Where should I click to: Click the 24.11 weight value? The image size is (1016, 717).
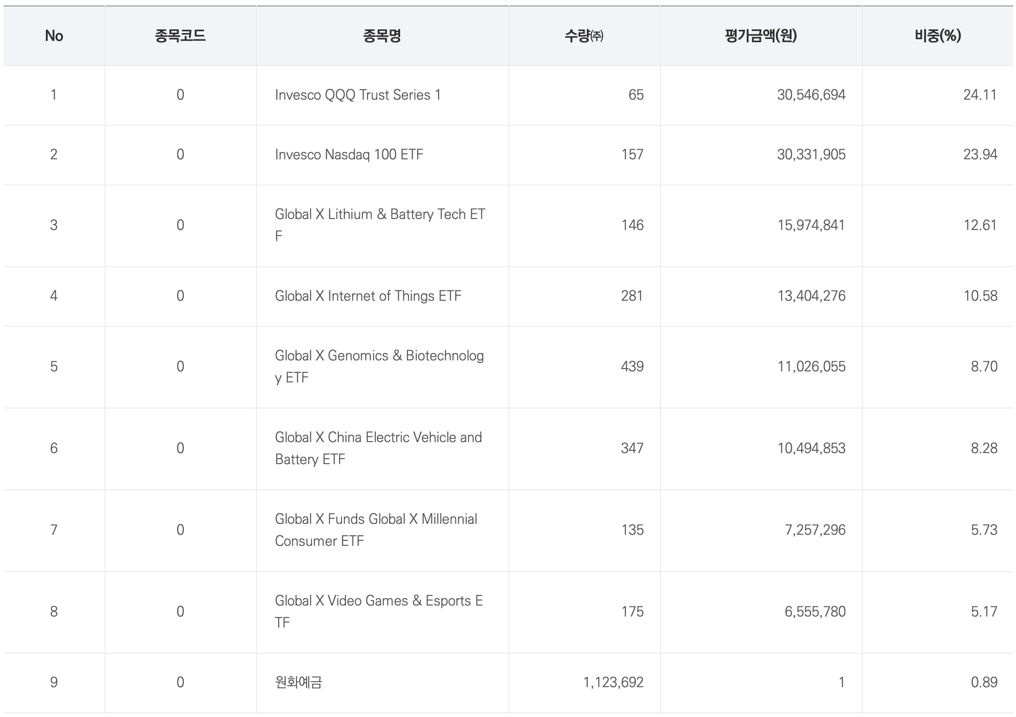tap(980, 95)
